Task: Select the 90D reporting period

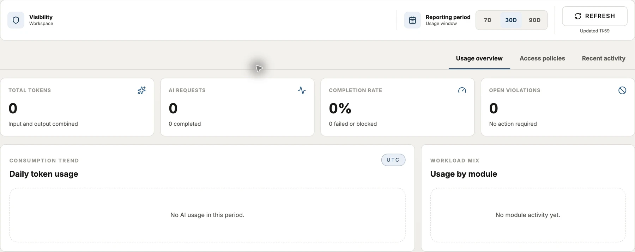Action: coord(534,20)
